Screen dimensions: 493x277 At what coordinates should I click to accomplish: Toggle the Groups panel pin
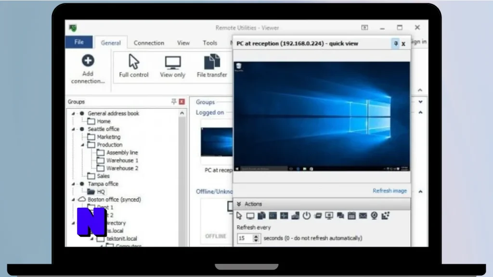tap(173, 101)
